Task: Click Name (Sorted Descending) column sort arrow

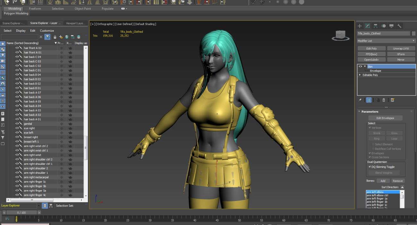Action: click(x=56, y=43)
